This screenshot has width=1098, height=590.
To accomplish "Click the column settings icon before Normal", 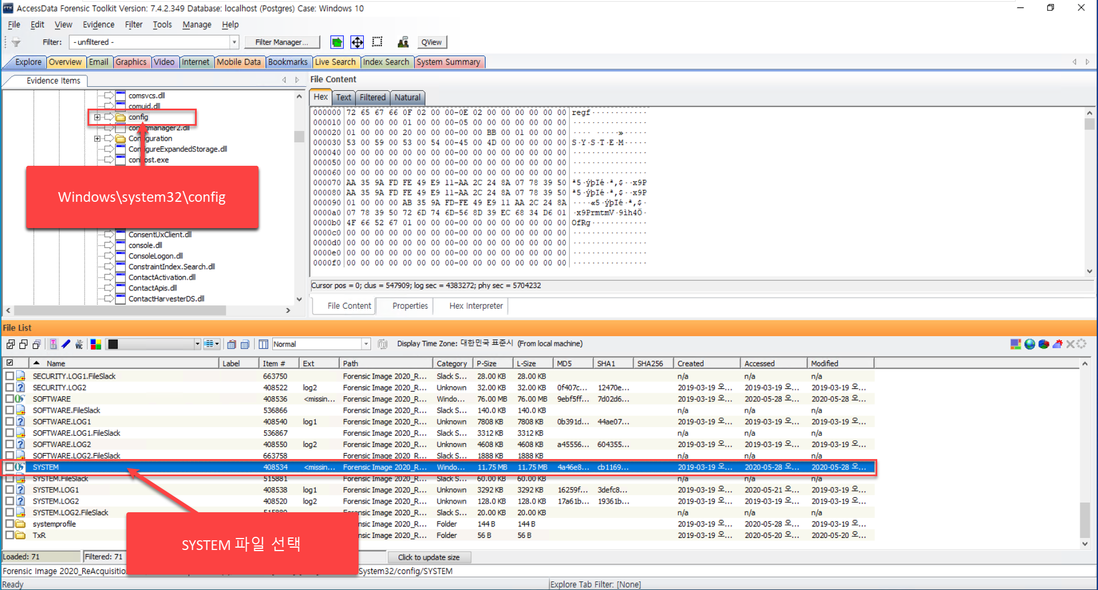I will [x=264, y=344].
